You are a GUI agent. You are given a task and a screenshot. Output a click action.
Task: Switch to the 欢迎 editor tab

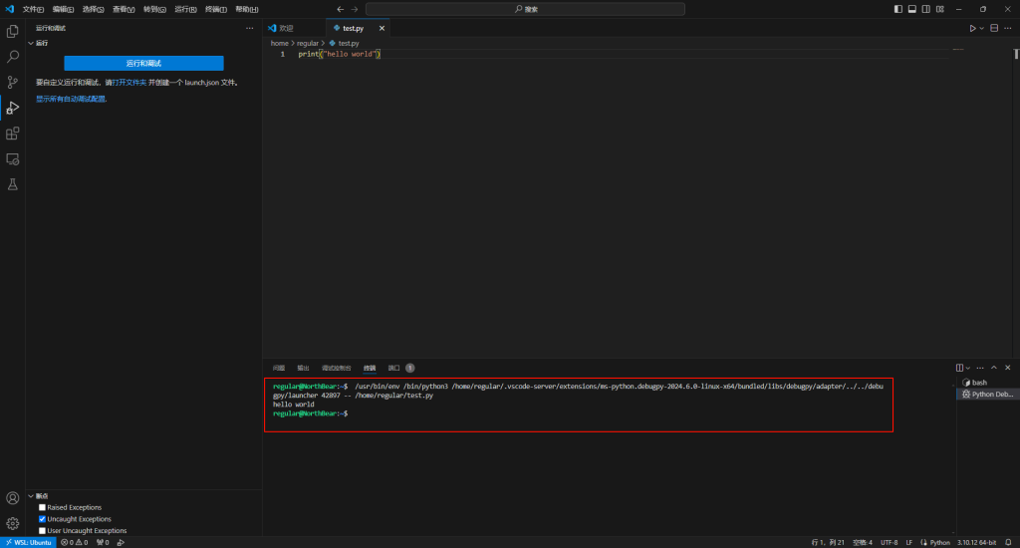[286, 28]
